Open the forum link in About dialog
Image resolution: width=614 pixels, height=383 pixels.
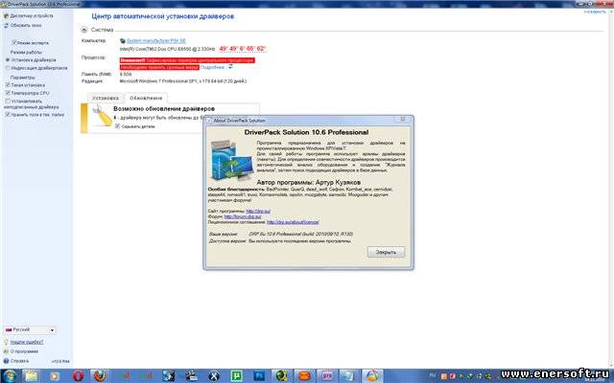tap(243, 216)
